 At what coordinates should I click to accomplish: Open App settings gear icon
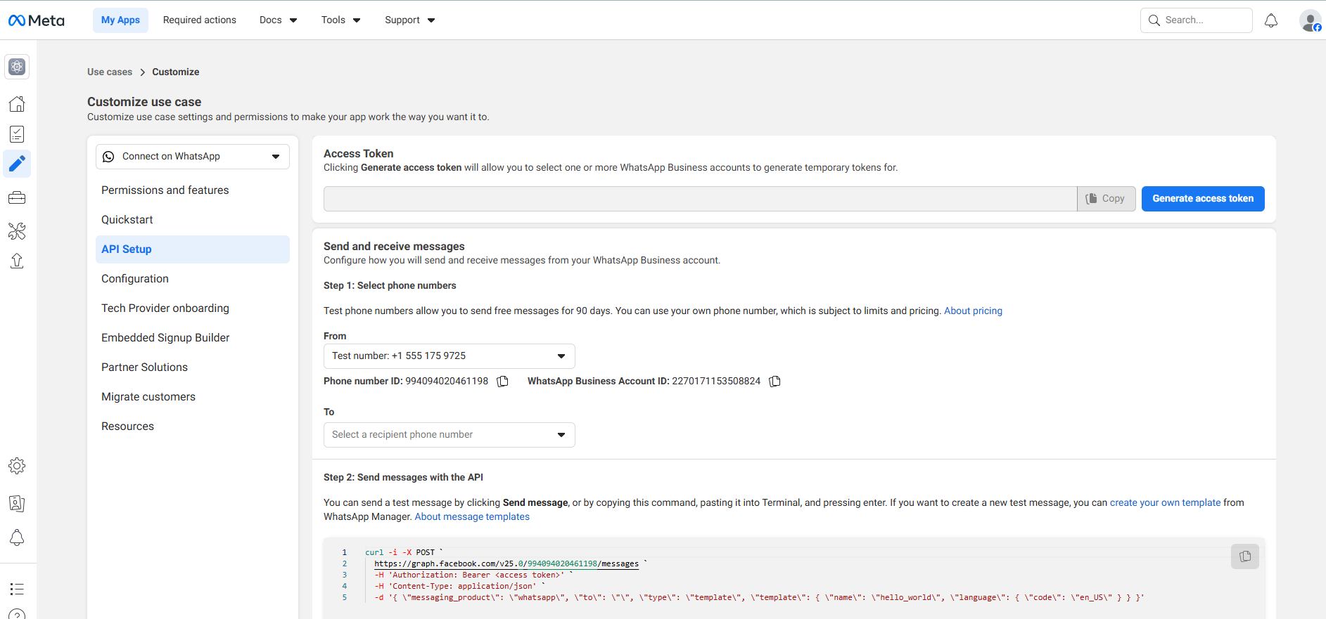17,466
